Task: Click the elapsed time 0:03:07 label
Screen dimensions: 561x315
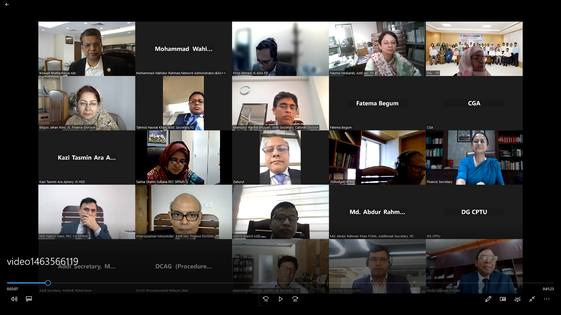Action: point(13,289)
